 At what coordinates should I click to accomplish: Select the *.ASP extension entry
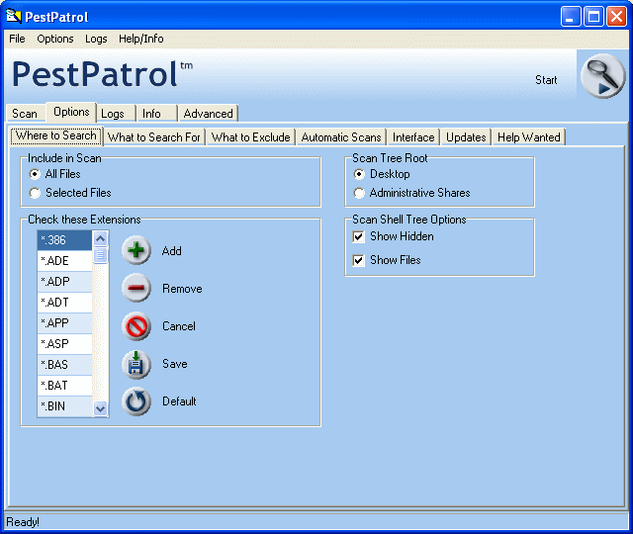64,344
